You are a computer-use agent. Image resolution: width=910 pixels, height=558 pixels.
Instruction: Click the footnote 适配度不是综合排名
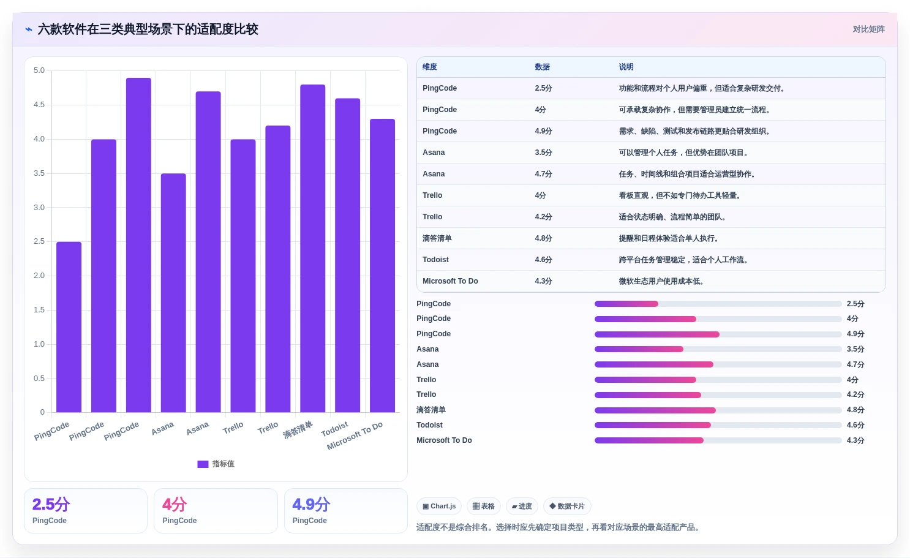click(x=452, y=527)
